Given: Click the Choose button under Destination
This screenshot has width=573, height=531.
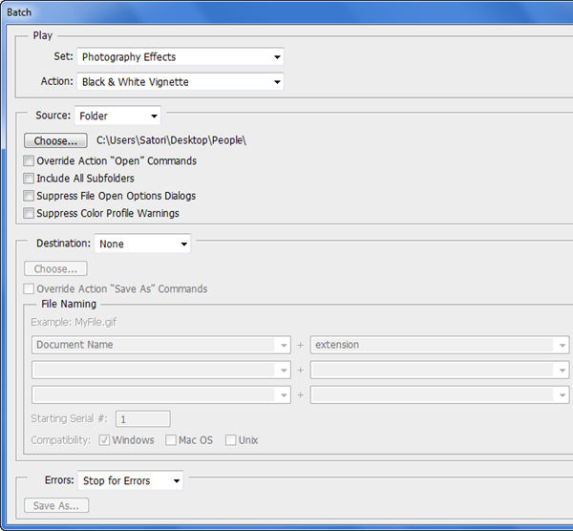Looking at the screenshot, I should click(x=55, y=269).
